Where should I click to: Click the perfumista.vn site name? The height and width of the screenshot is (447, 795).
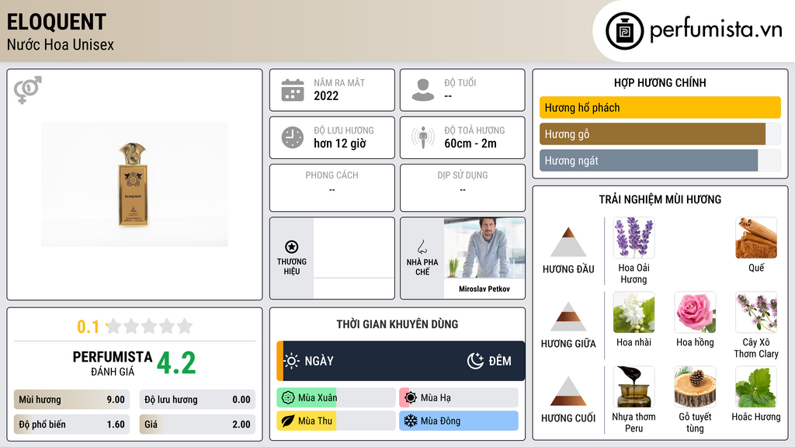coord(716,30)
